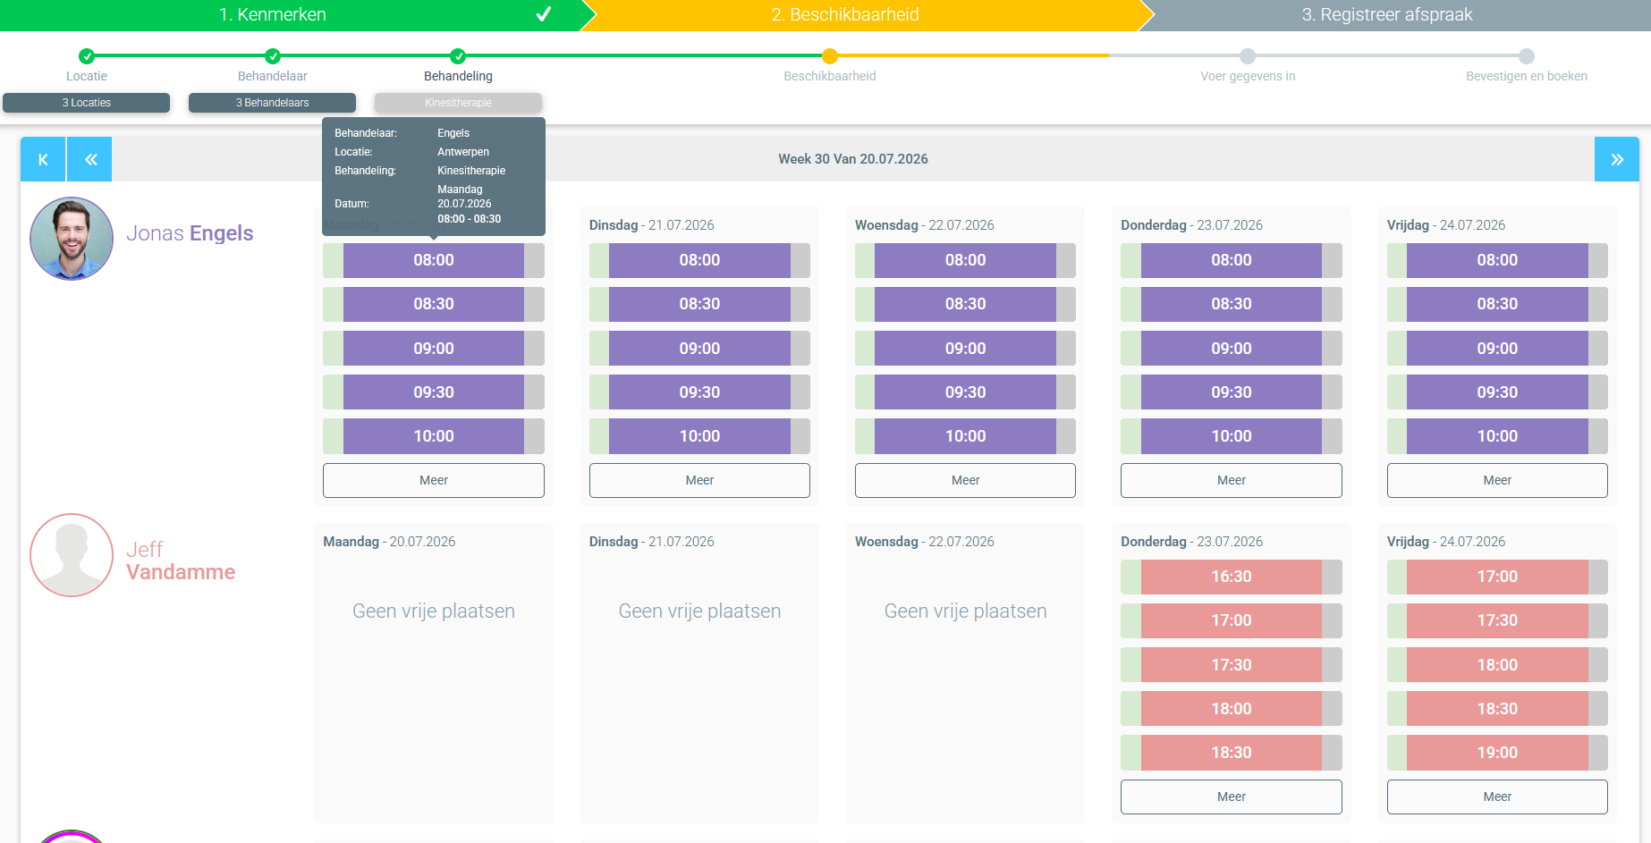Show previous week using double-left arrow
The width and height of the screenshot is (1651, 843).
coord(89,159)
